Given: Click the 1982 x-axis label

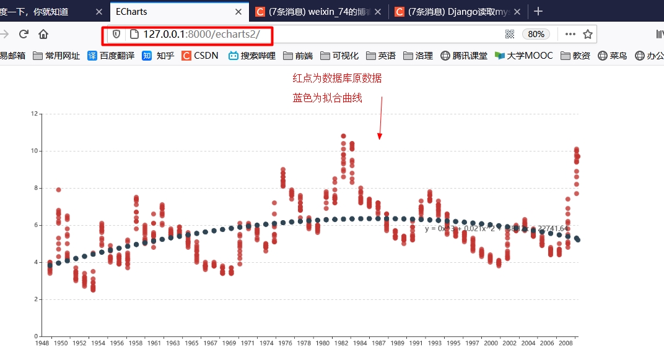Looking at the screenshot, I should 341,343.
